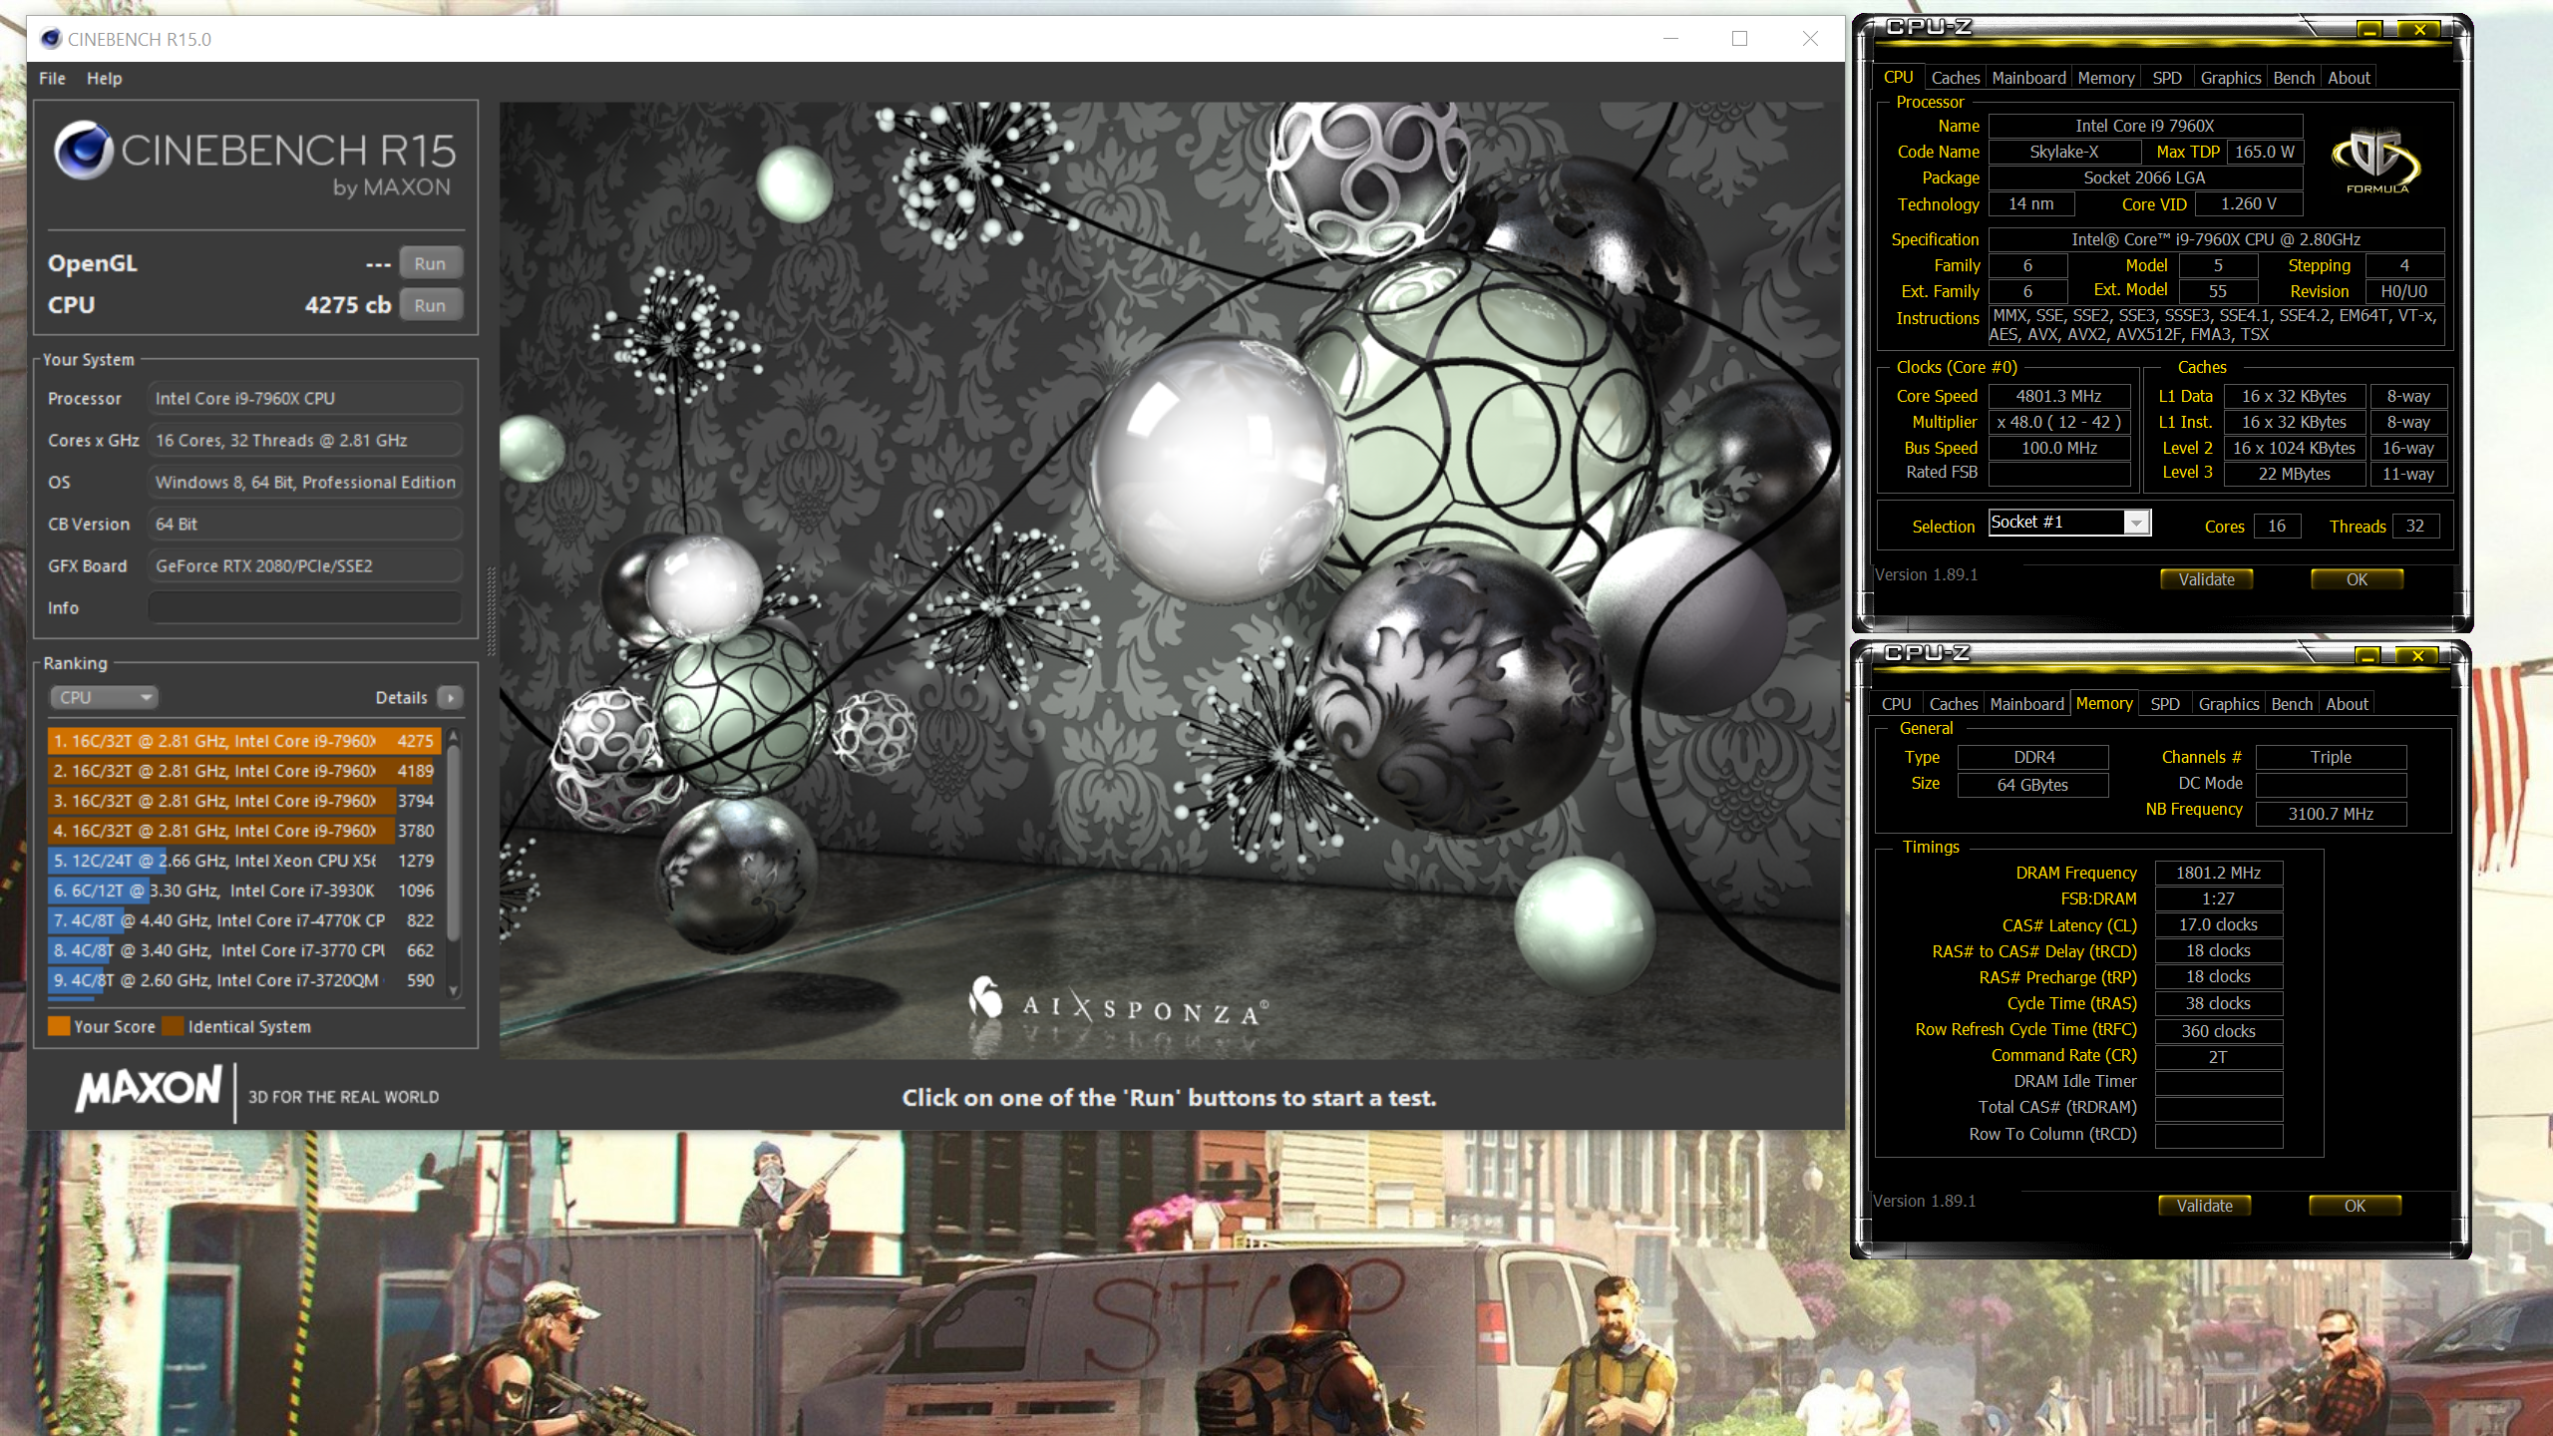Expand ranking Details arrow button
The width and height of the screenshot is (2553, 1436).
[x=451, y=697]
